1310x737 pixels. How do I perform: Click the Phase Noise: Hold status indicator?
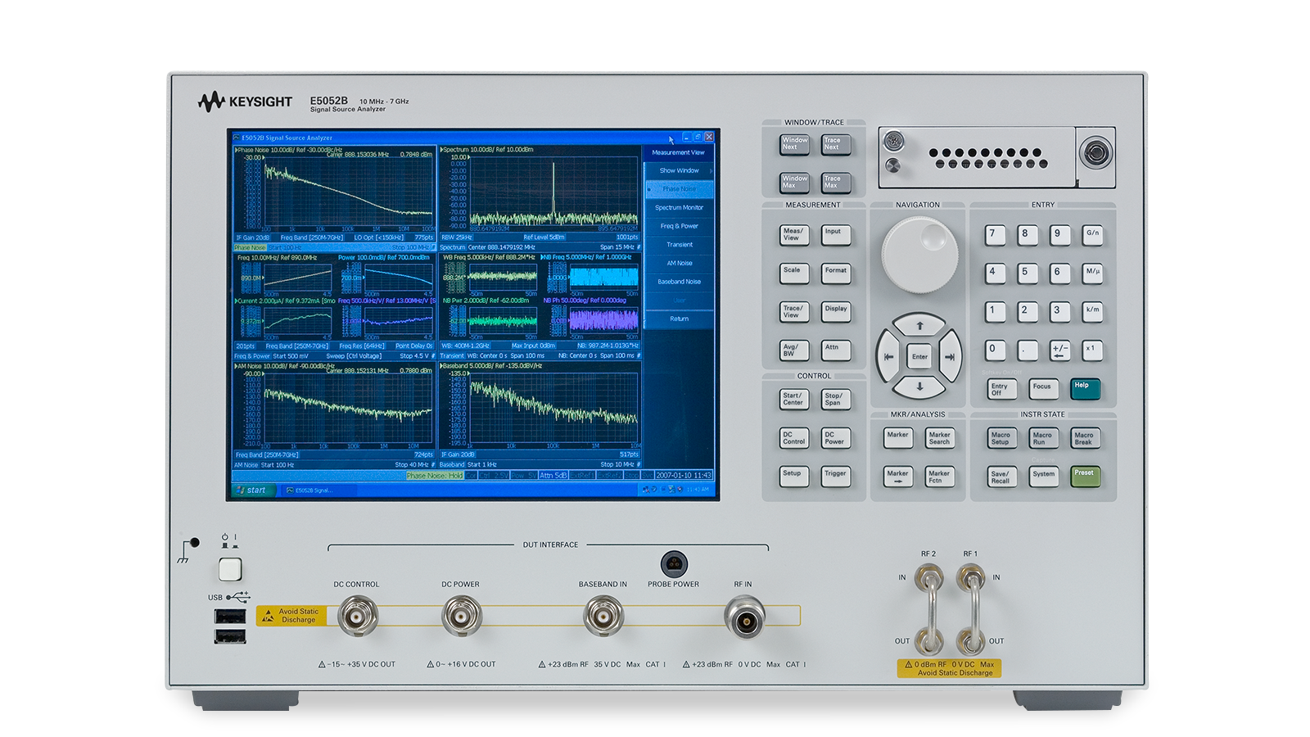[436, 473]
